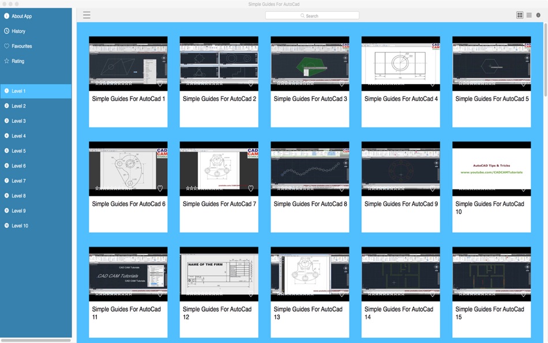Open Simple Guides For AutoCad 2 thumbnail
The width and height of the screenshot is (548, 343).
tap(219, 64)
